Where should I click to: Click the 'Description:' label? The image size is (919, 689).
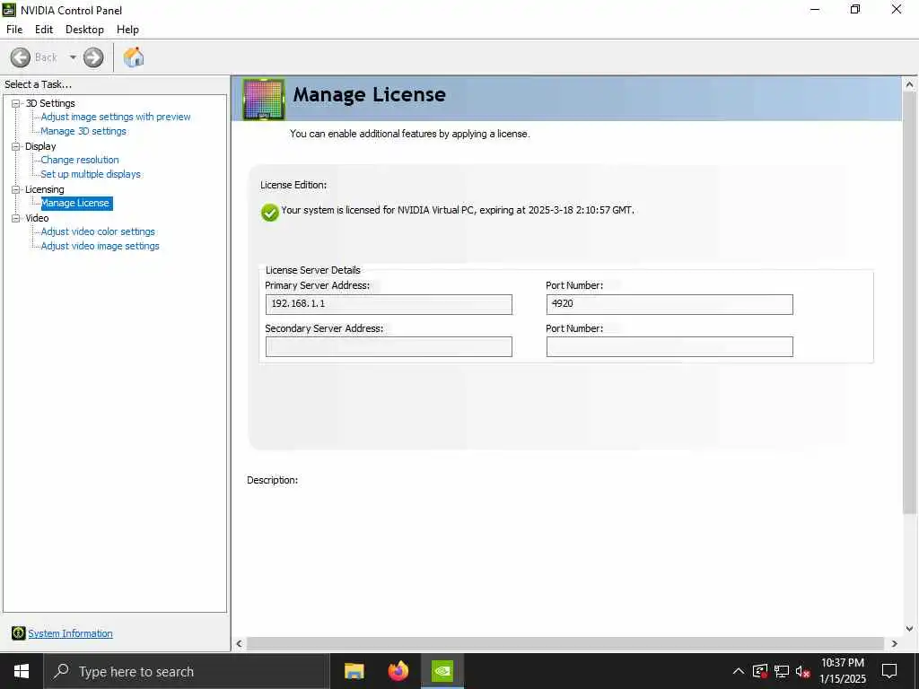(x=273, y=480)
